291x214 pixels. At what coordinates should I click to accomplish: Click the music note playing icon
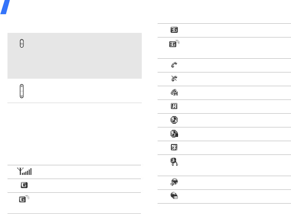point(173,120)
